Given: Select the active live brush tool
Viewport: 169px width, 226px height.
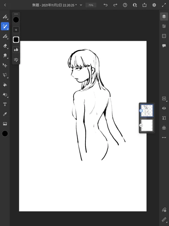Looking at the screenshot, I should [5, 26].
